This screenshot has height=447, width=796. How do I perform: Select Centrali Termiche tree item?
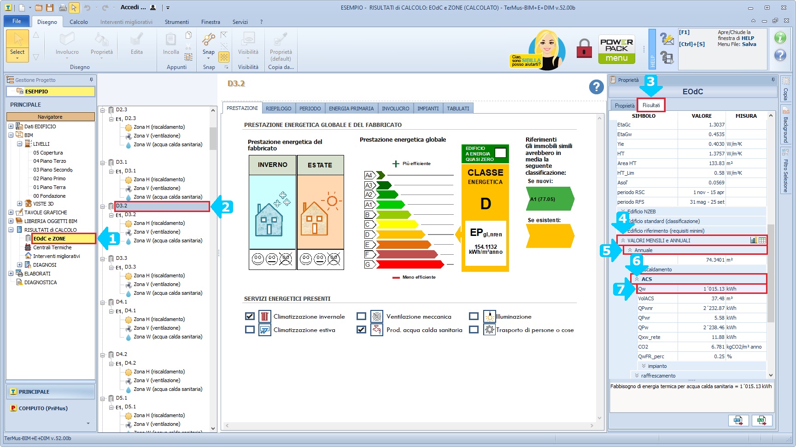(x=52, y=247)
